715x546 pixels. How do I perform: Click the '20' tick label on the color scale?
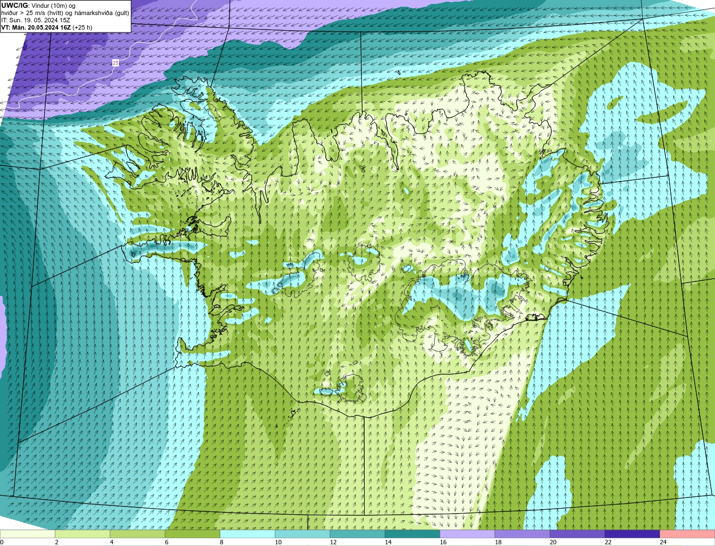[x=553, y=542]
